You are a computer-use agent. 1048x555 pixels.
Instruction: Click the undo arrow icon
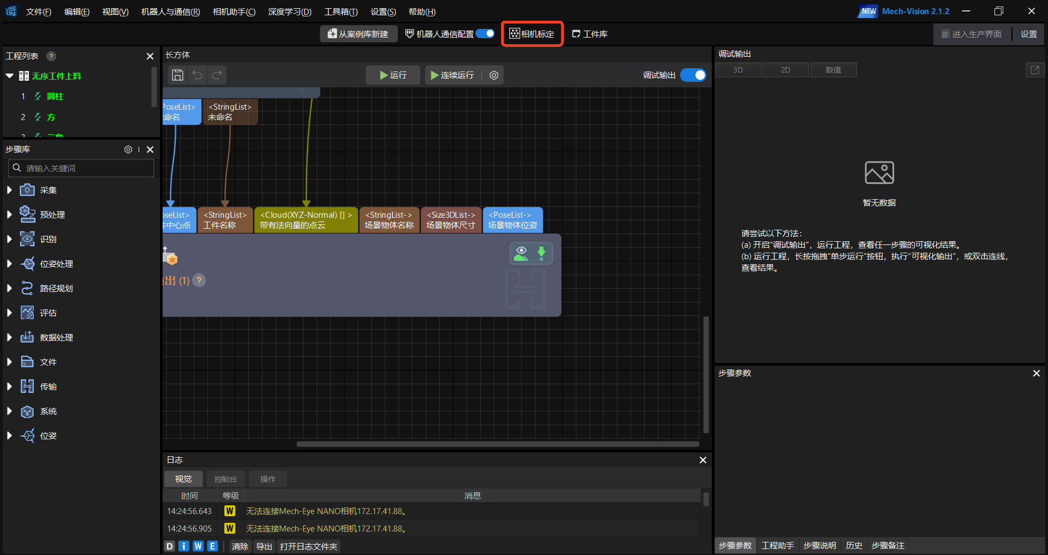(x=197, y=75)
